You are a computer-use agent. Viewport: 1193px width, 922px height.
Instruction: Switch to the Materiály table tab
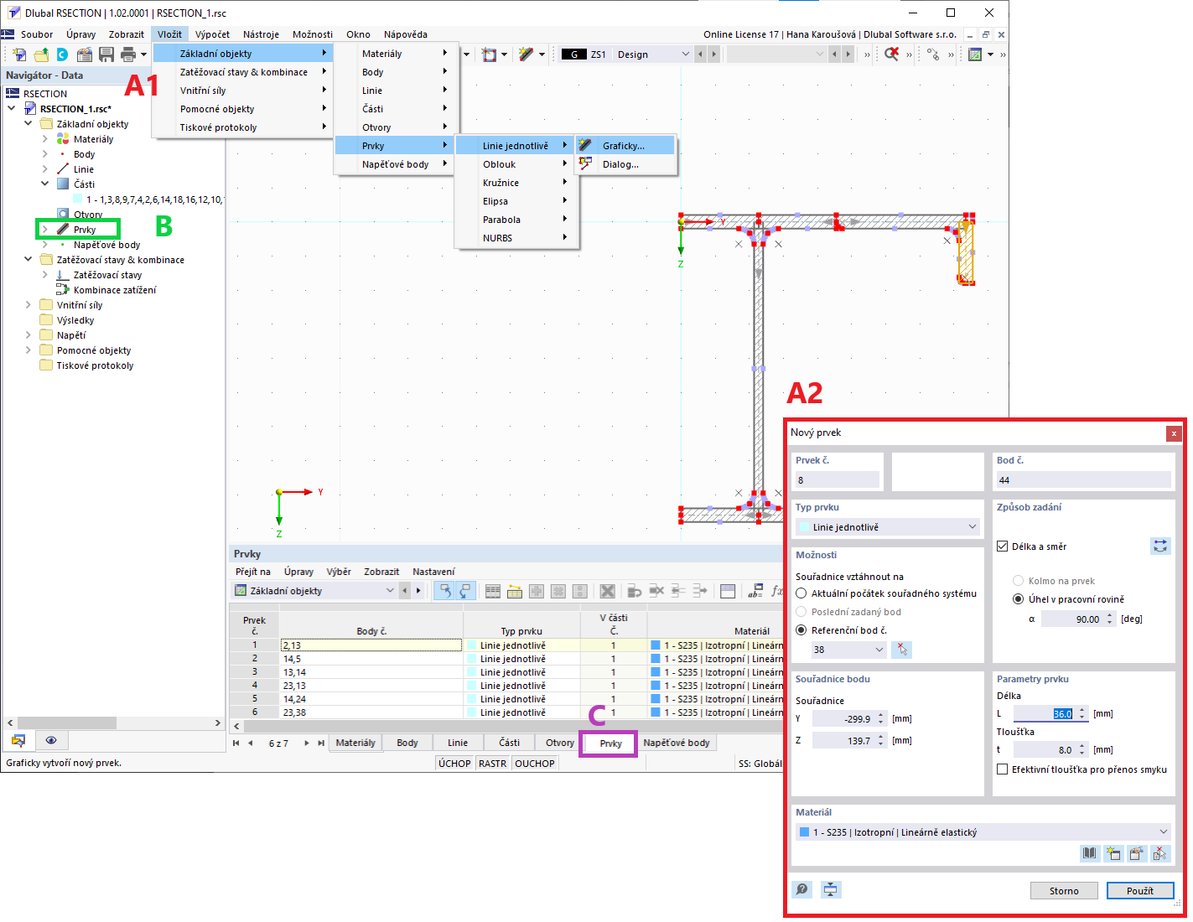pos(355,743)
